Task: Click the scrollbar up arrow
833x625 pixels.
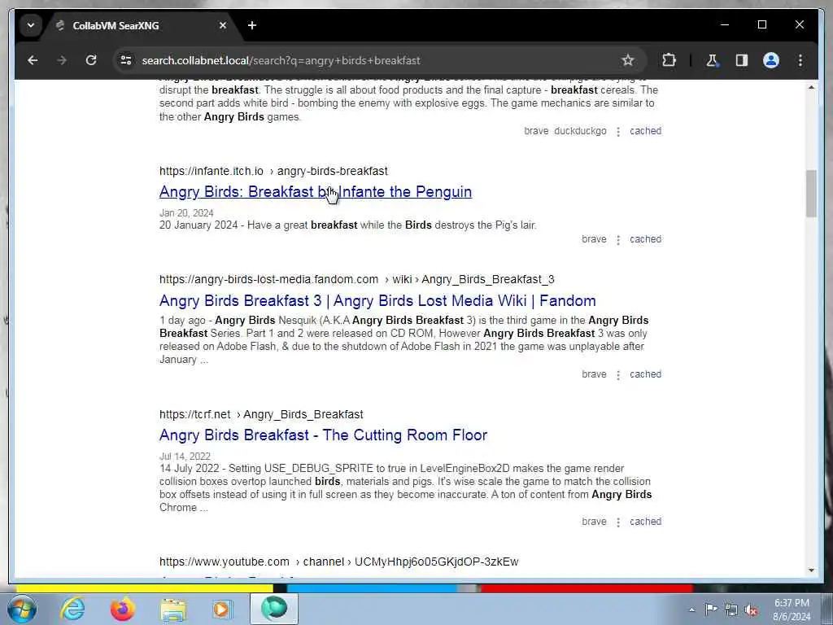Action: pos(811,87)
